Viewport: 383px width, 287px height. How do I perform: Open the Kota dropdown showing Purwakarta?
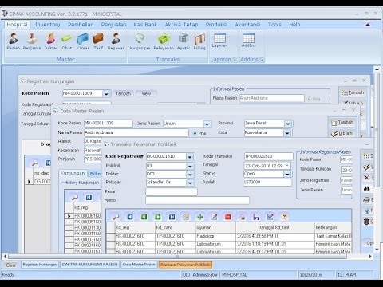click(287, 132)
